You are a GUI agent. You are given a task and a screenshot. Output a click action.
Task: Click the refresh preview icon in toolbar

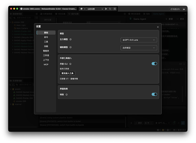tap(110, 9)
